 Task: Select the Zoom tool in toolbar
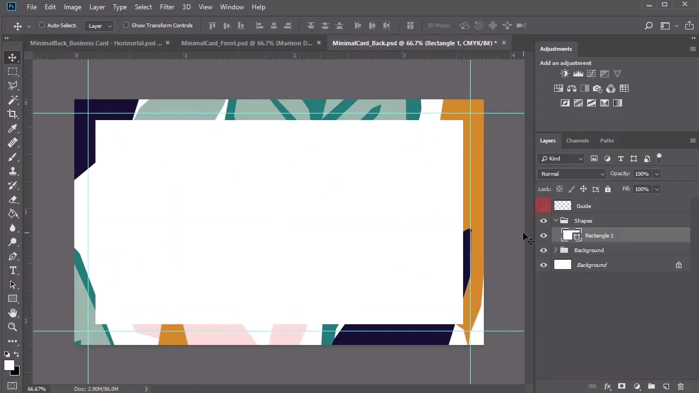point(13,327)
